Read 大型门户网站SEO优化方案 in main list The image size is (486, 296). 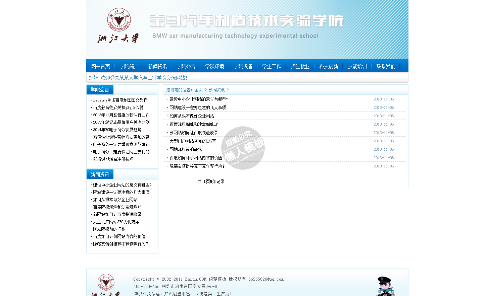[x=193, y=141]
